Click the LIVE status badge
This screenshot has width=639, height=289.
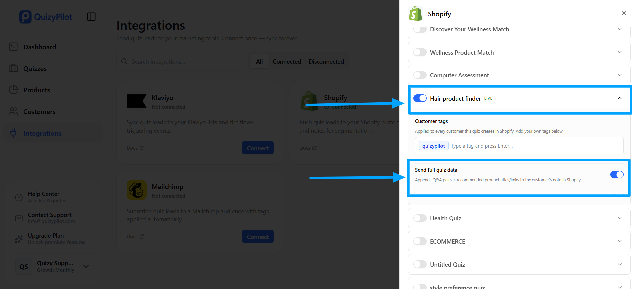pyautogui.click(x=488, y=98)
